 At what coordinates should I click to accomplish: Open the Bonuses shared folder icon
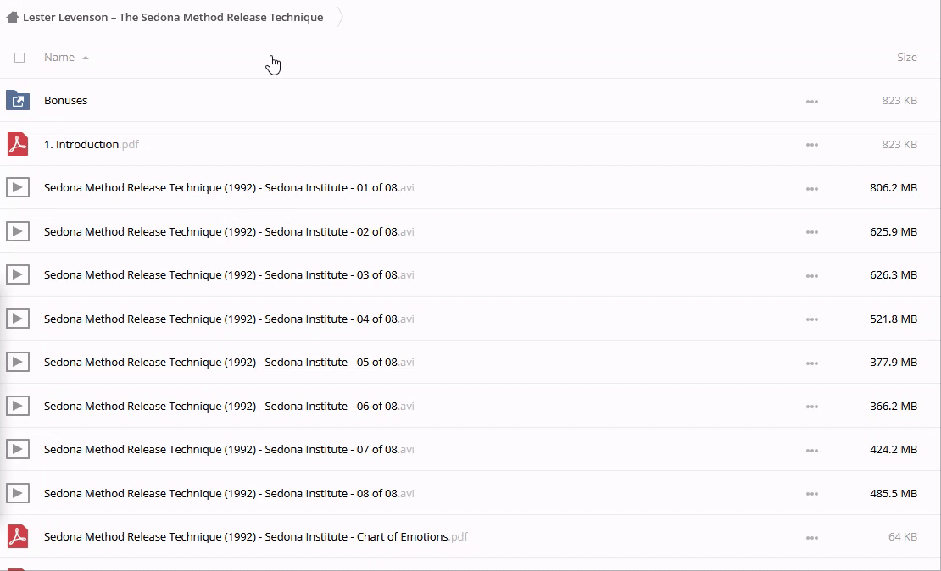click(18, 101)
